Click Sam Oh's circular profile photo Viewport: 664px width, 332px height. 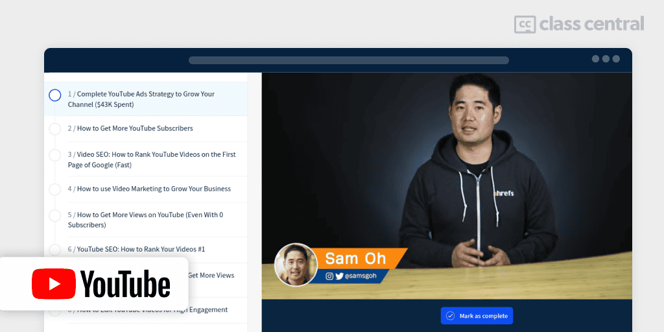tap(296, 265)
